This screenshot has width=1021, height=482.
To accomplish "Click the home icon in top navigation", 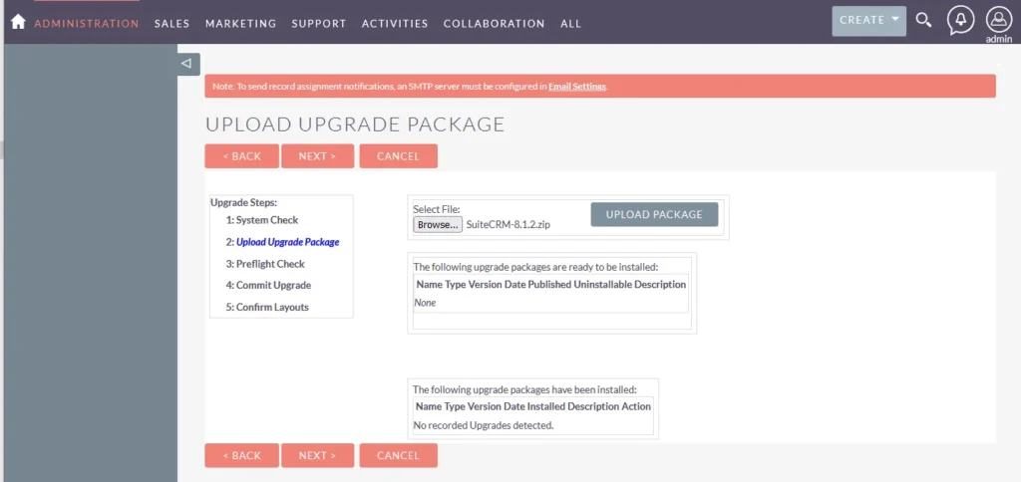I will click(x=17, y=22).
